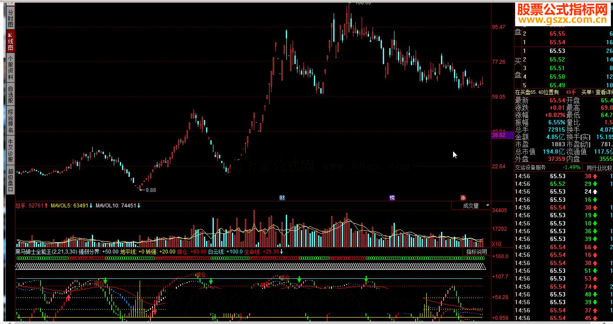The image size is (613, 324).
Task: Click the tick row showing volume 38
Action: 564,176
